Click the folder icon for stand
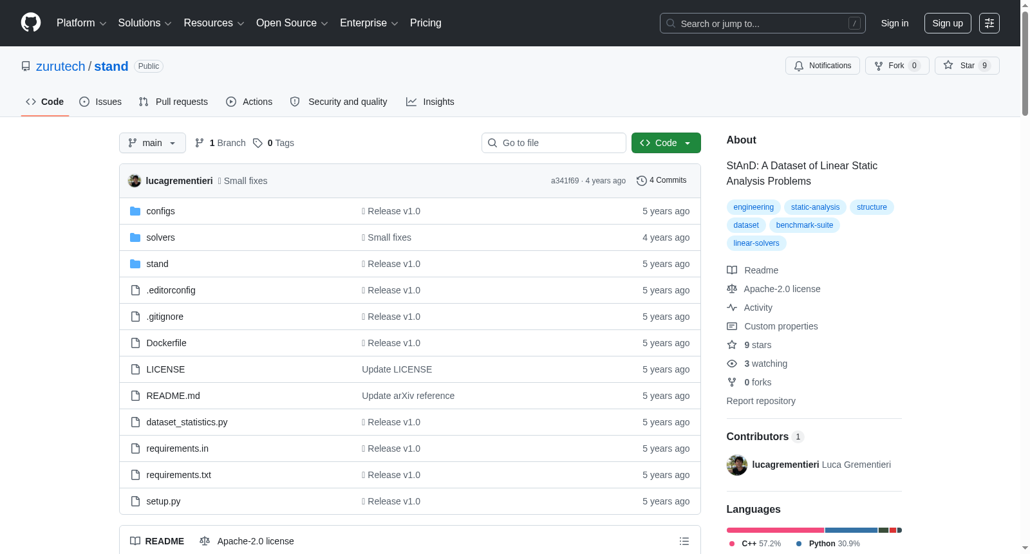Screen dimensions: 1030x554 (x=135, y=264)
